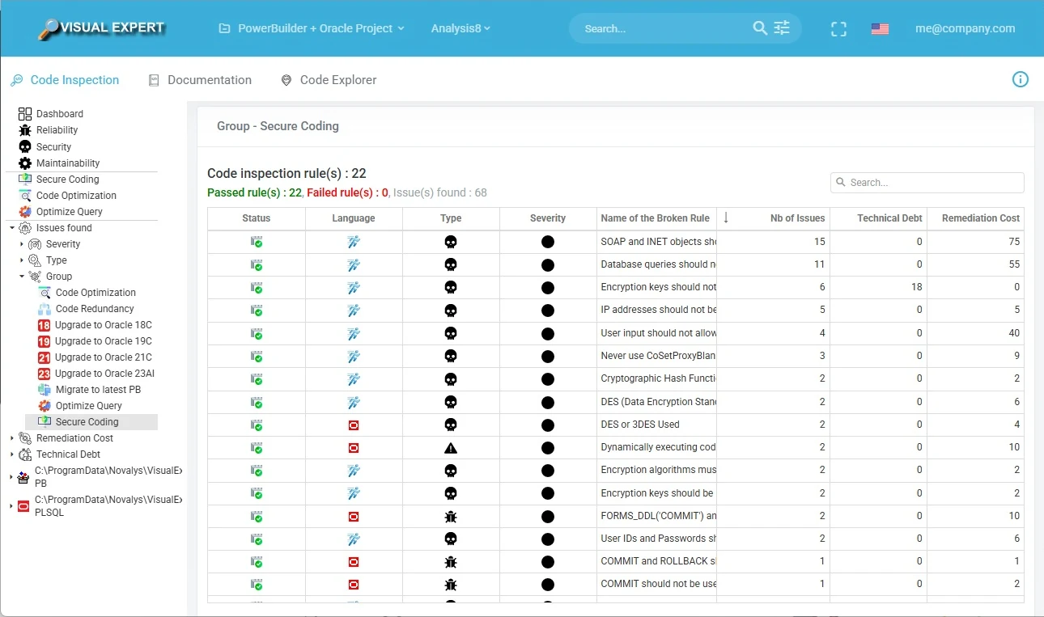Switch to the Code Inspection tab
The width and height of the screenshot is (1044, 617).
pyautogui.click(x=65, y=80)
